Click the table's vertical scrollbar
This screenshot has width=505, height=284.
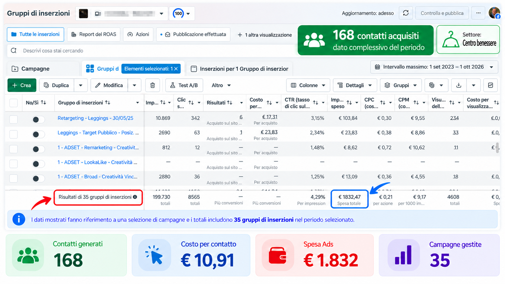coord(497,147)
